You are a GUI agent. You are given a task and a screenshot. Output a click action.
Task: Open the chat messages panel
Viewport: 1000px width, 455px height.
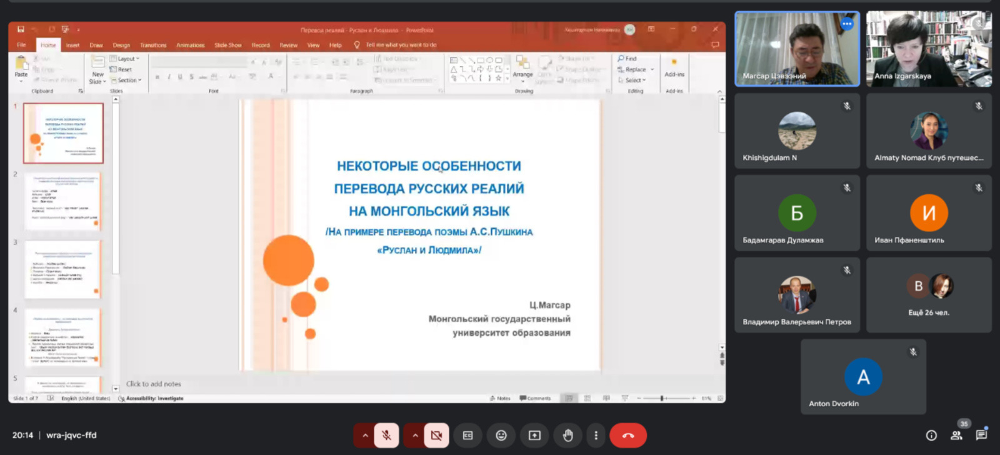981,435
